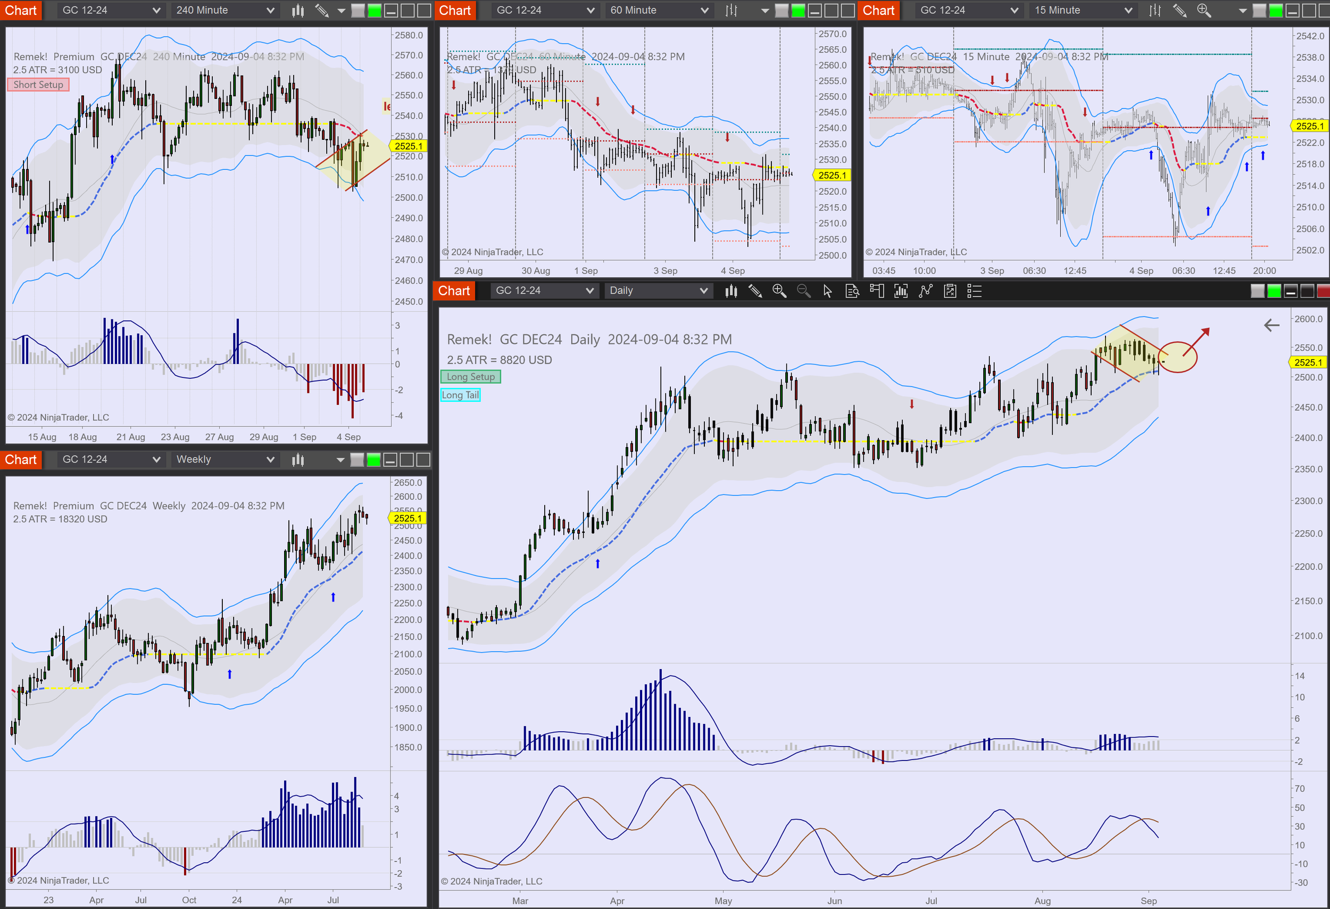The image size is (1330, 909).
Task: Select the cursor pointer tool on the Daily chart
Action: tap(828, 291)
